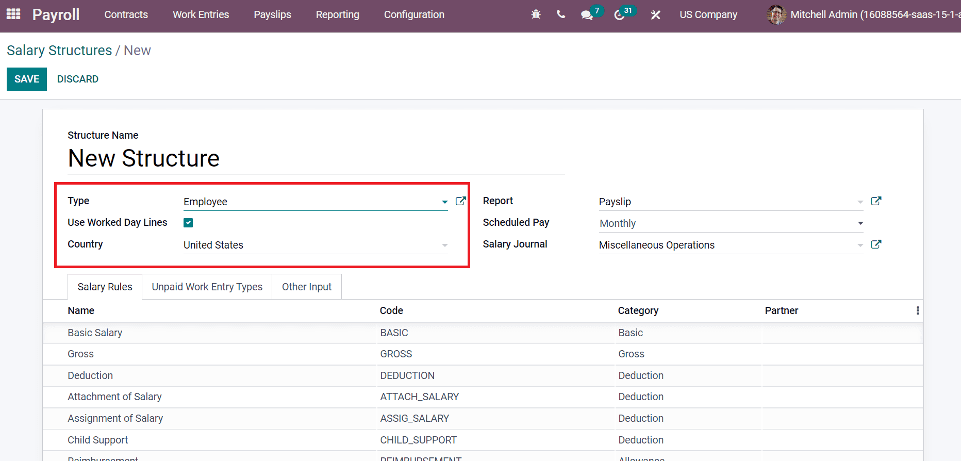This screenshot has height=461, width=961.
Task: Switch to Unpaid Work Entry Types tab
Action: pos(207,287)
